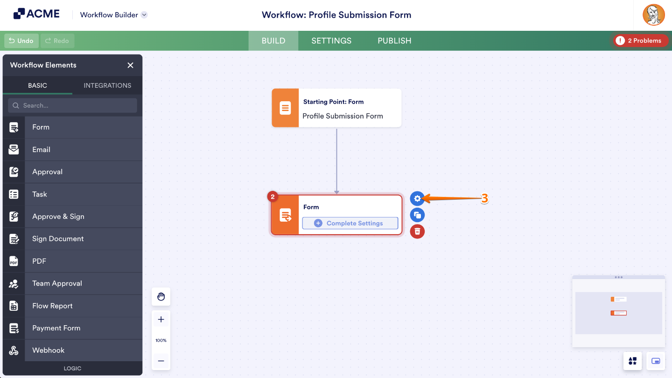The height and width of the screenshot is (378, 672).
Task: Expand the LOGIC section
Action: click(72, 368)
